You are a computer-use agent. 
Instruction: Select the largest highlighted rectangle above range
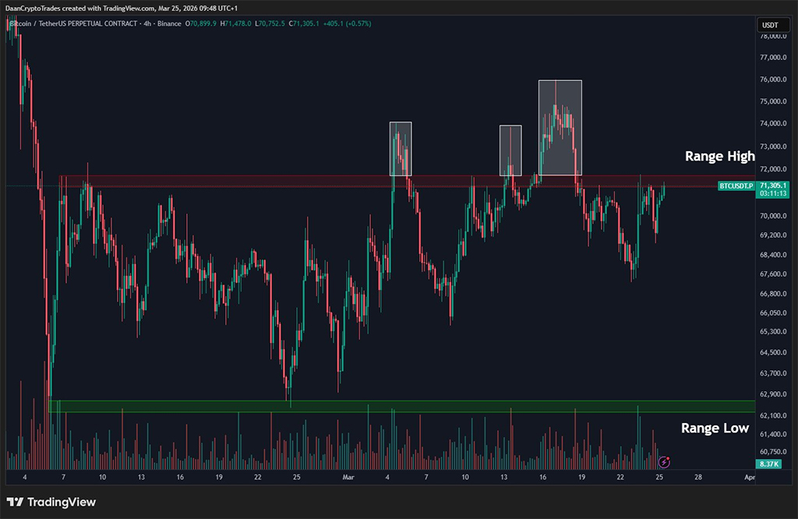point(560,127)
